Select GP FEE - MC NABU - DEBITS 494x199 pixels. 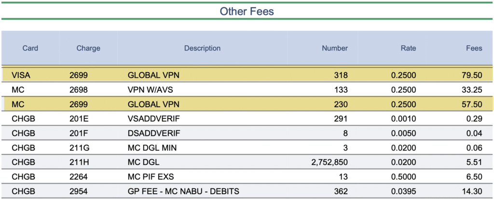click(183, 191)
